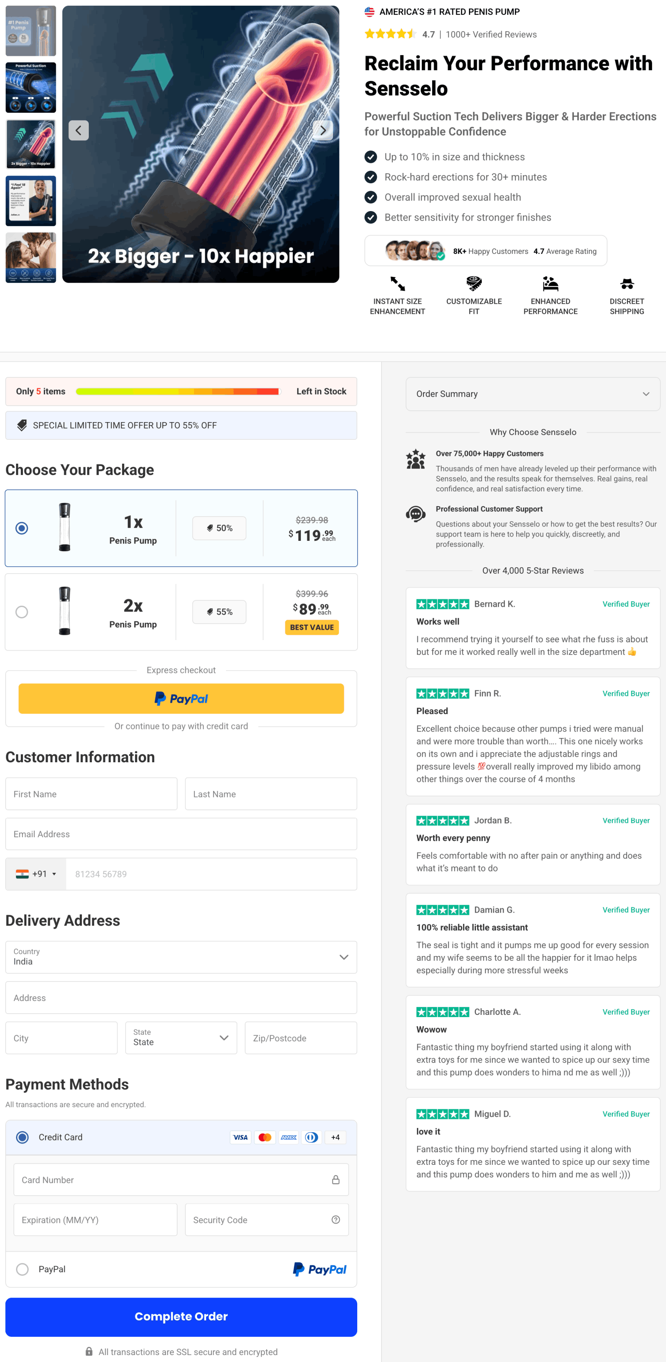This screenshot has width=666, height=1362.
Task: Click the Customizable Fit tape measure icon
Action: point(474,283)
